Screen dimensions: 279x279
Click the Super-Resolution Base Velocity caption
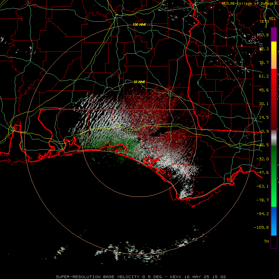pos(141,277)
